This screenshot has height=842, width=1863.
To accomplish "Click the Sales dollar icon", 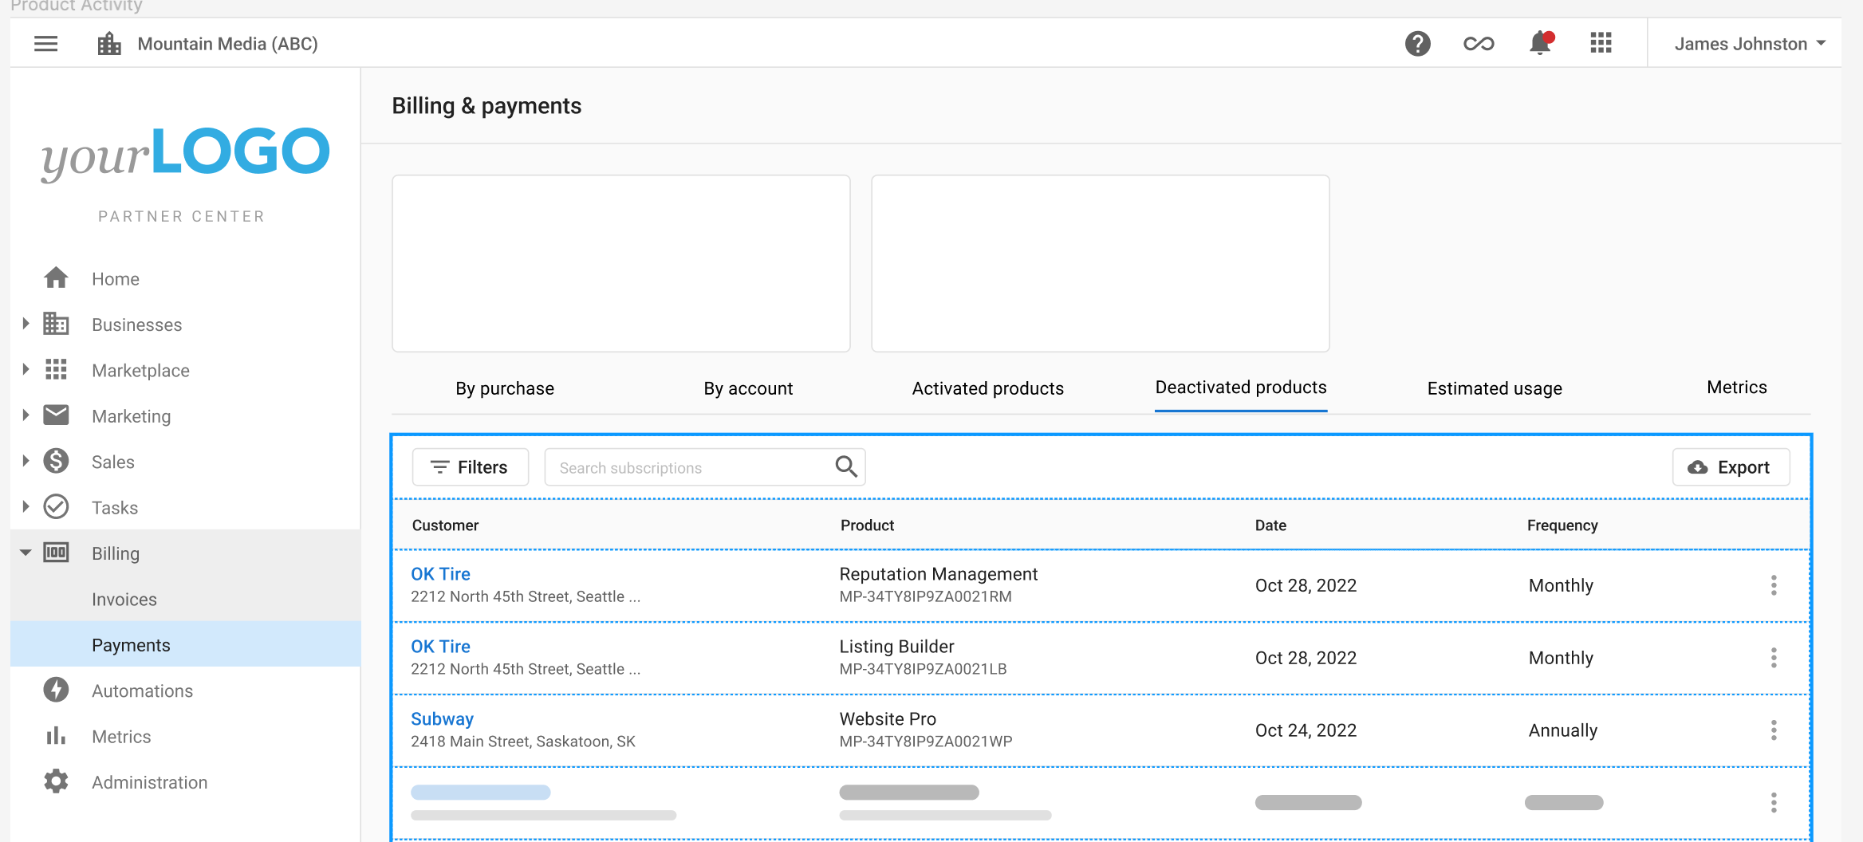I will 56,461.
